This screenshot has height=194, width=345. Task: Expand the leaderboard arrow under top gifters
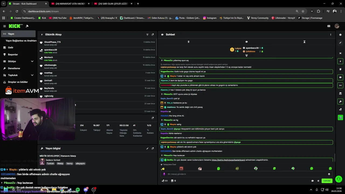246,56
